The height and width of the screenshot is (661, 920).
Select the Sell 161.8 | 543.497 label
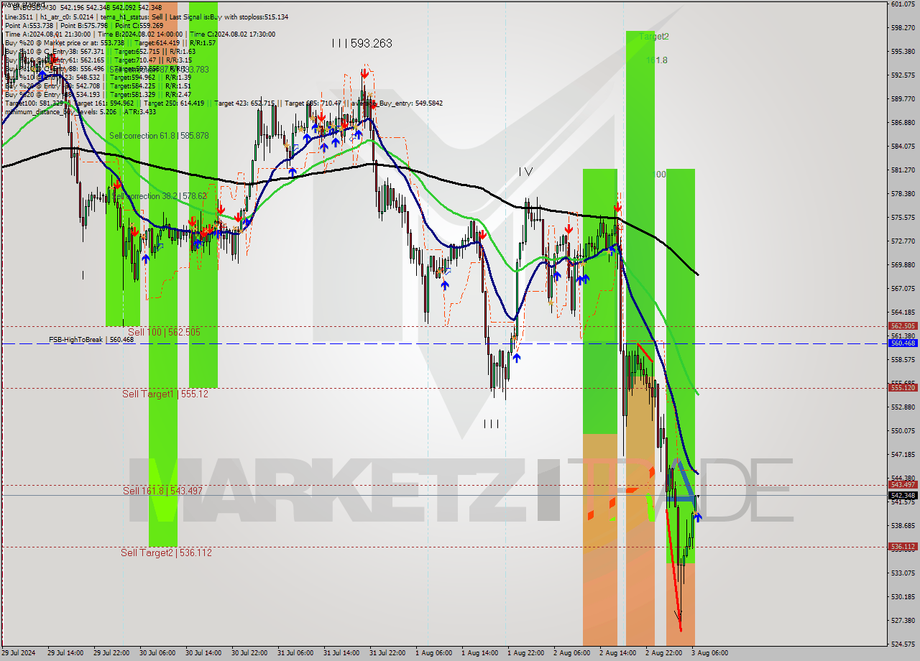coord(162,491)
